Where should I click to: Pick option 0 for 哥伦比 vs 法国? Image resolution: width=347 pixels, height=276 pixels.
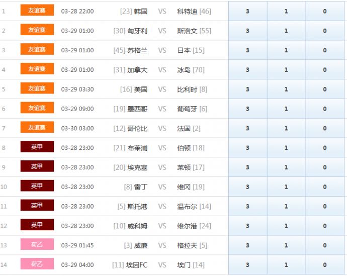click(325, 129)
